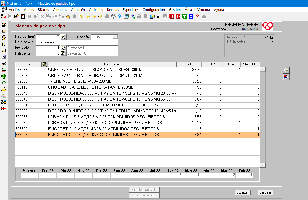
Task: Click the blue location pin icon
Action: (120, 17)
